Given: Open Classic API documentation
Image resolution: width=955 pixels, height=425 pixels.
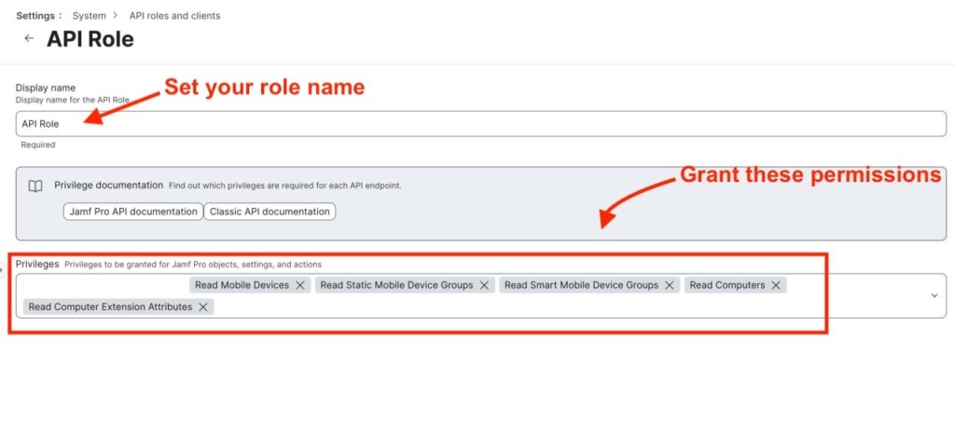Looking at the screenshot, I should pyautogui.click(x=270, y=212).
